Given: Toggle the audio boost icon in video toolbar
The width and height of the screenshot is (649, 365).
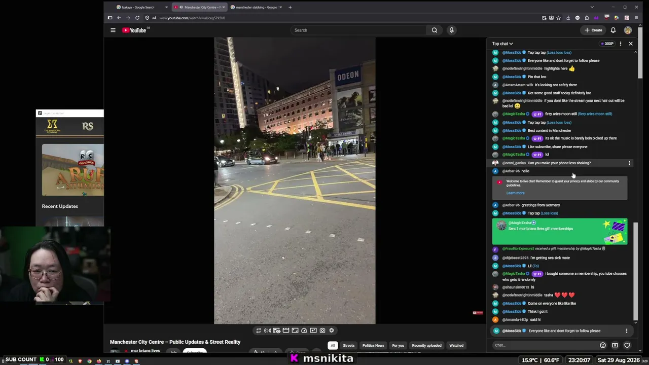Looking at the screenshot, I should tap(267, 331).
